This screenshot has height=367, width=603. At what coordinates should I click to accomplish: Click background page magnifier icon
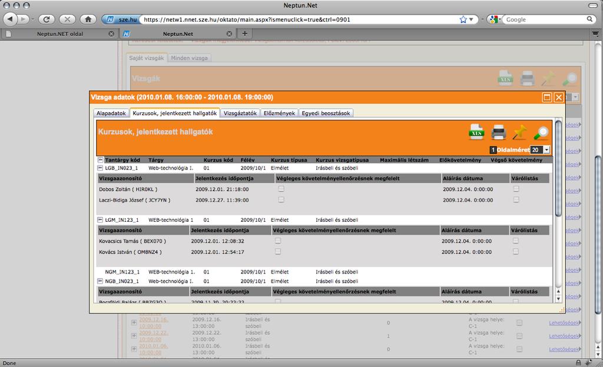[569, 79]
